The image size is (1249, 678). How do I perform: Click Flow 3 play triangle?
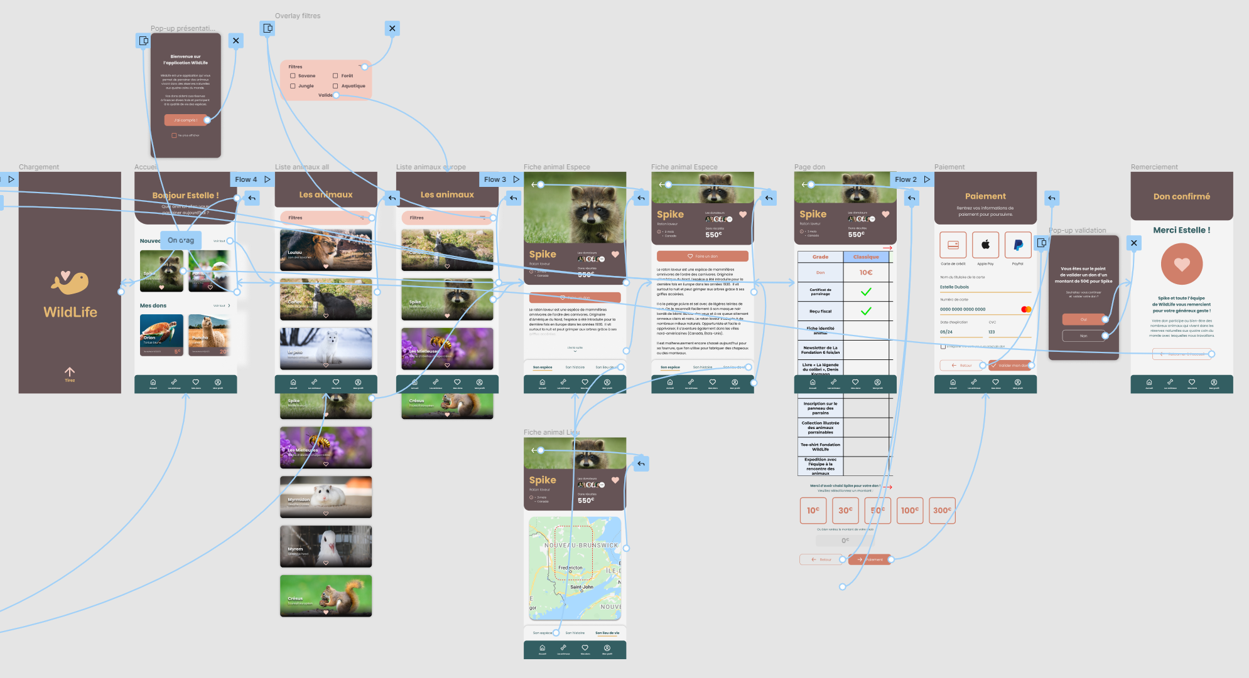pyautogui.click(x=516, y=179)
